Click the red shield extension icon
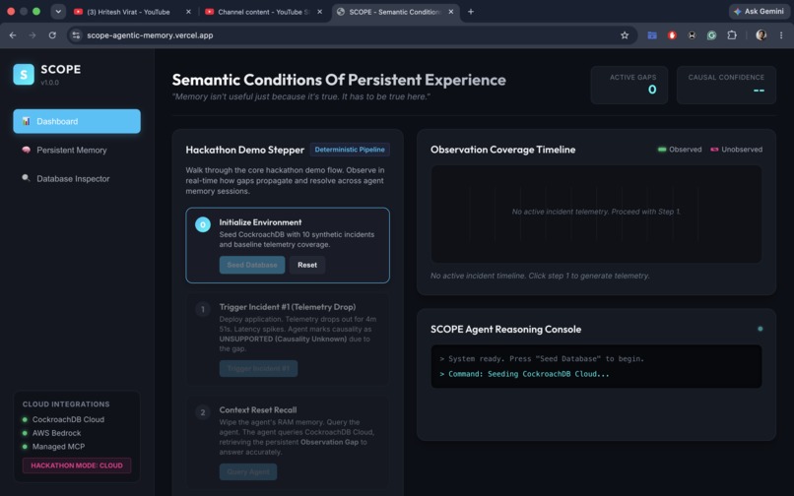794x496 pixels. coord(672,35)
